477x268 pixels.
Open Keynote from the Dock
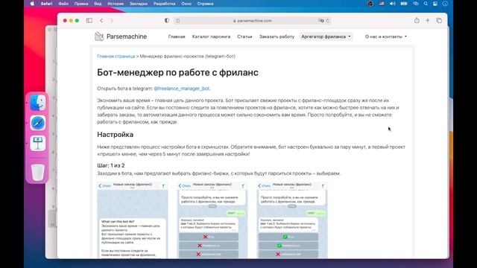[x=38, y=143]
